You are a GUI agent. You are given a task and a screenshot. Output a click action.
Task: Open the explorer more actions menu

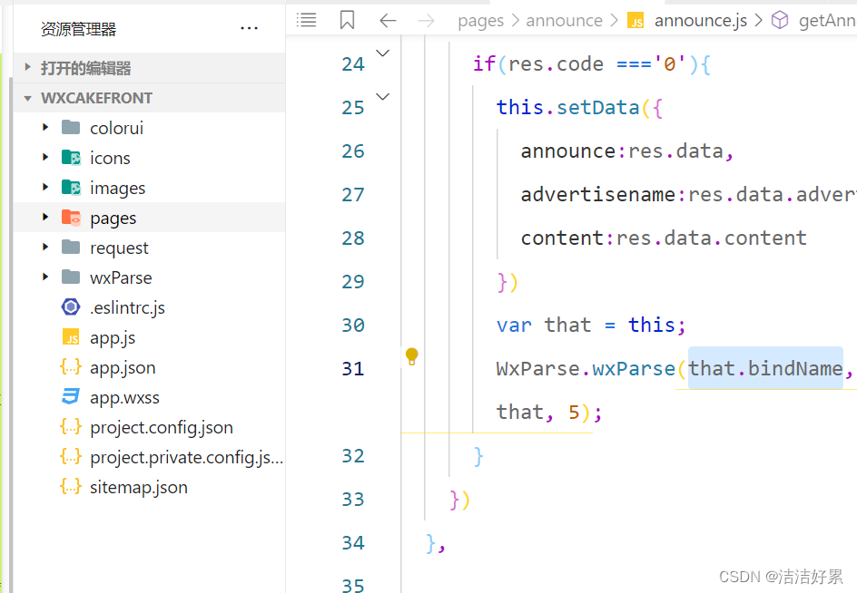250,28
